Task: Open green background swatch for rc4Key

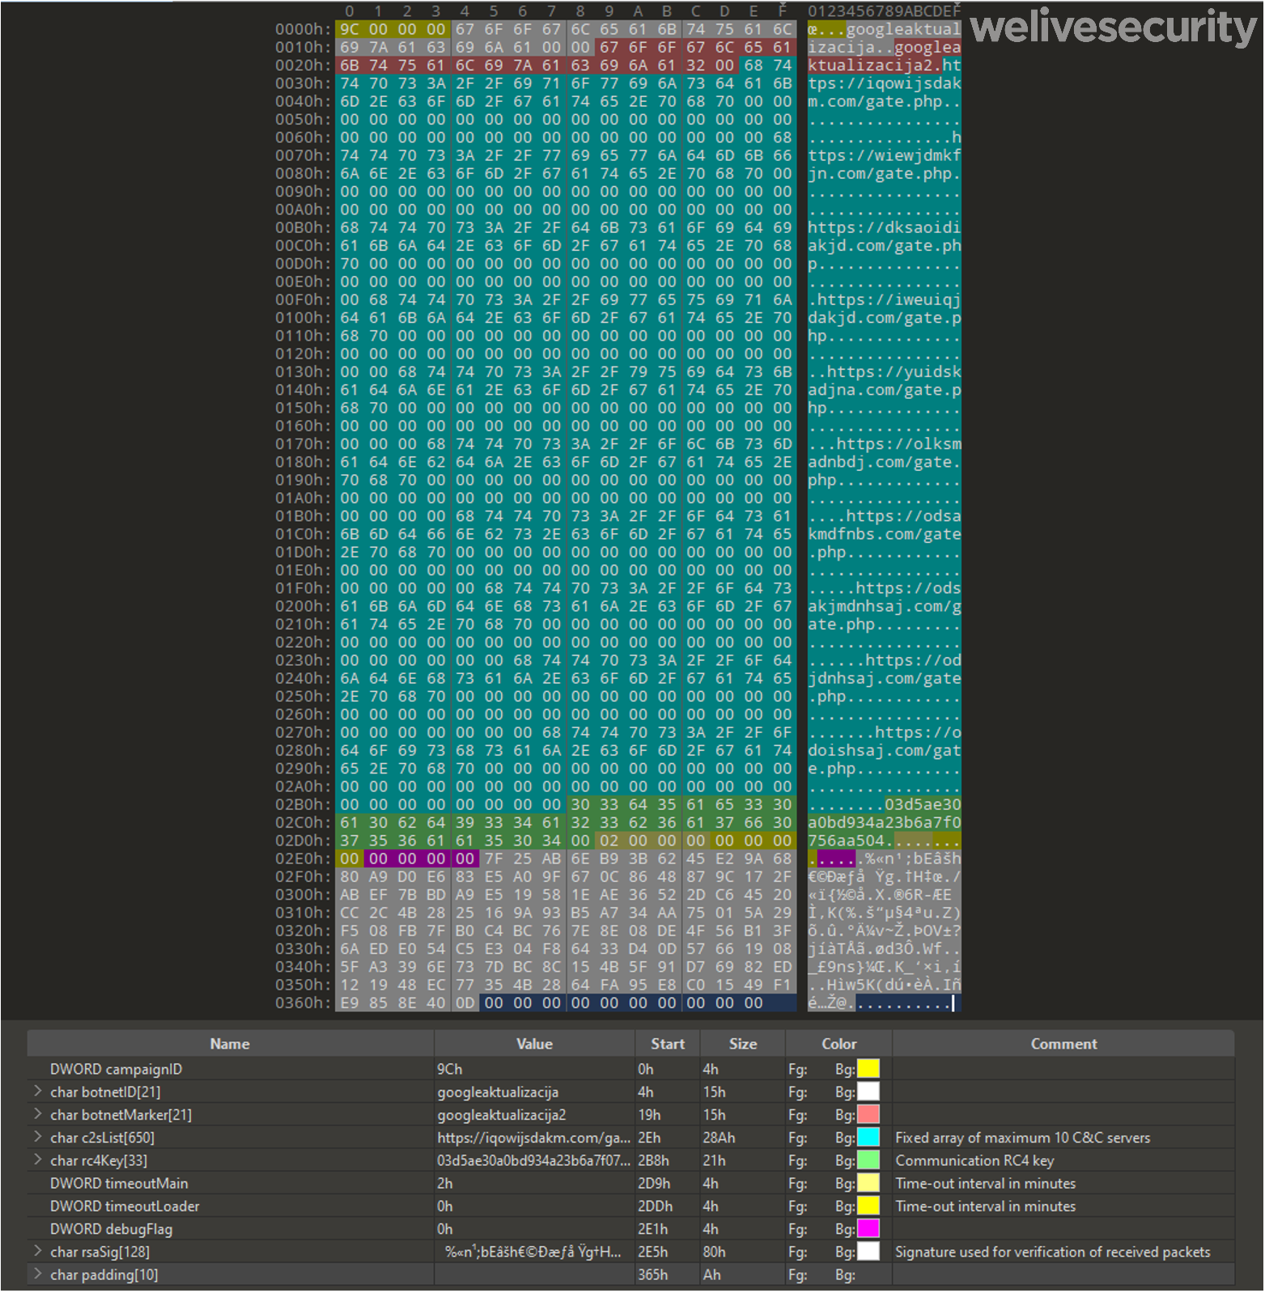Action: pyautogui.click(x=868, y=1159)
